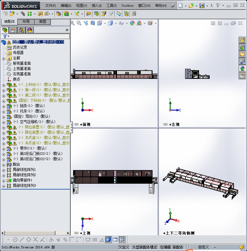Open the 视图(V) menu
The width and height of the screenshot is (247, 251).
pyautogui.click(x=81, y=6)
